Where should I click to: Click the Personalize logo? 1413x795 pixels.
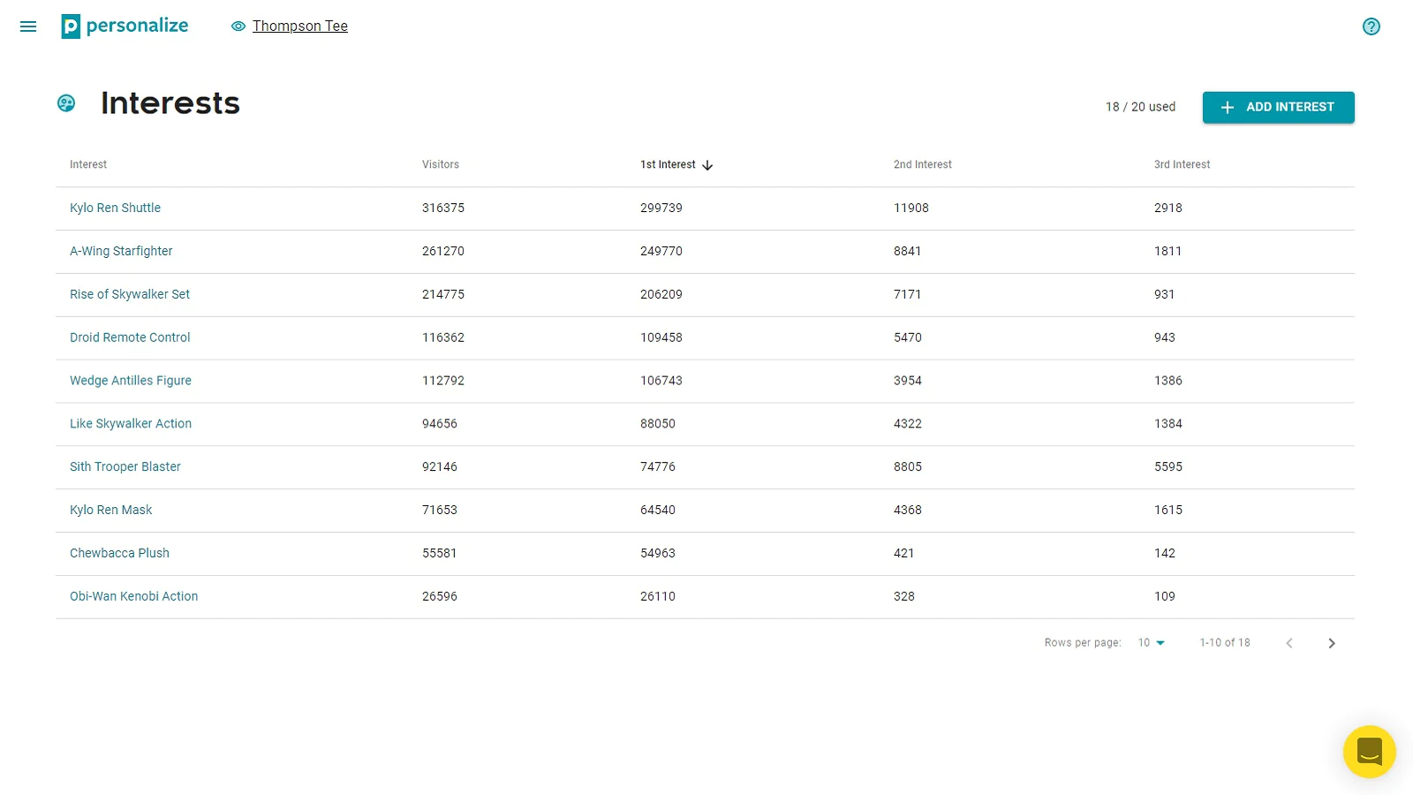pyautogui.click(x=125, y=26)
